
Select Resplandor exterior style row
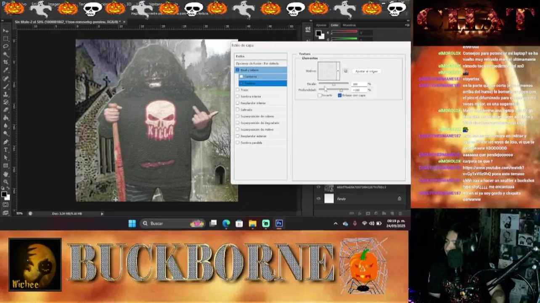pos(261,136)
